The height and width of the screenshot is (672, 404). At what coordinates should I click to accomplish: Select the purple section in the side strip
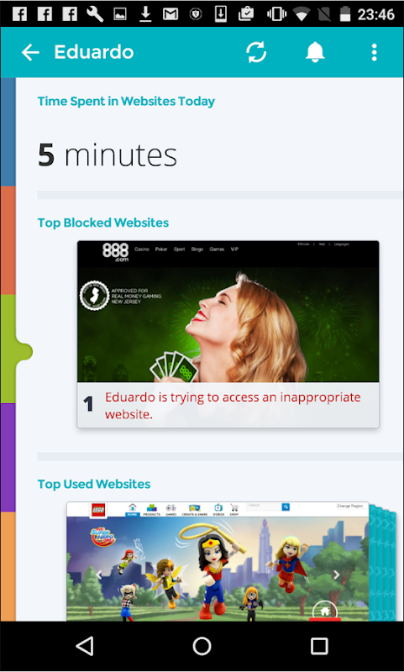(8, 457)
